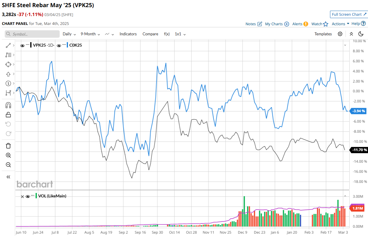
Task: Expand the number label submenu arrow
Action: 14,83
